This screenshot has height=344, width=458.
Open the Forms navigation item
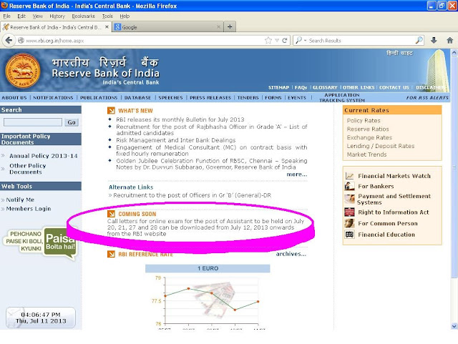[273, 97]
